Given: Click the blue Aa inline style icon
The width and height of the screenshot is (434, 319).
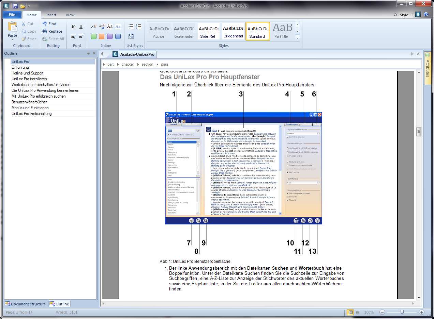Looking at the screenshot, I should tap(118, 27).
